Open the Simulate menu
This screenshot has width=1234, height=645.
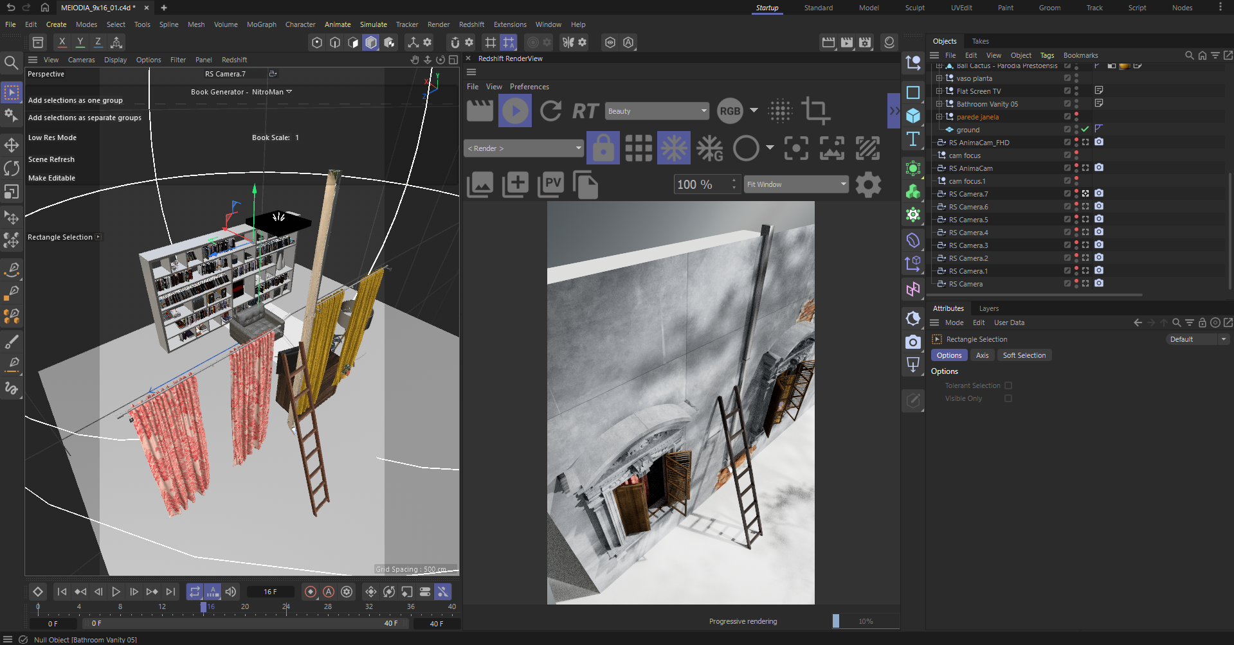coord(373,24)
